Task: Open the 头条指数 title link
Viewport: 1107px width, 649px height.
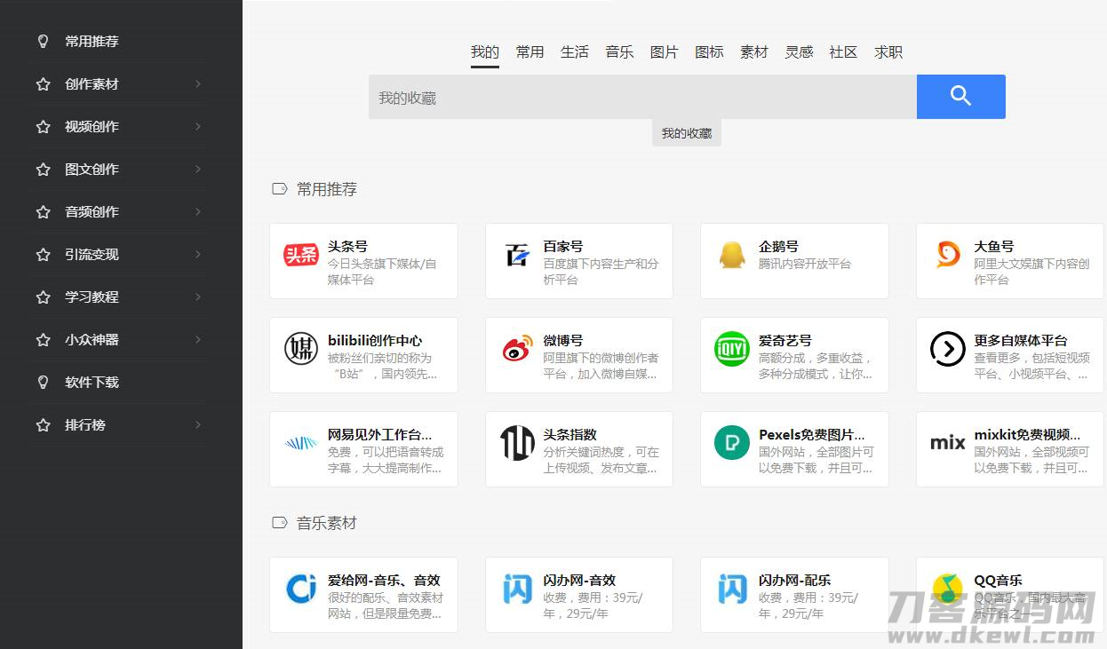Action: (569, 435)
